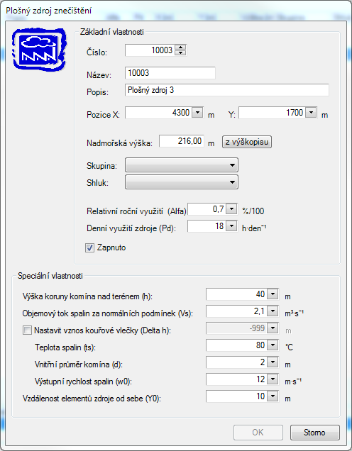The width and height of the screenshot is (352, 451).
Task: Click the z výškopisu button
Action: click(247, 142)
